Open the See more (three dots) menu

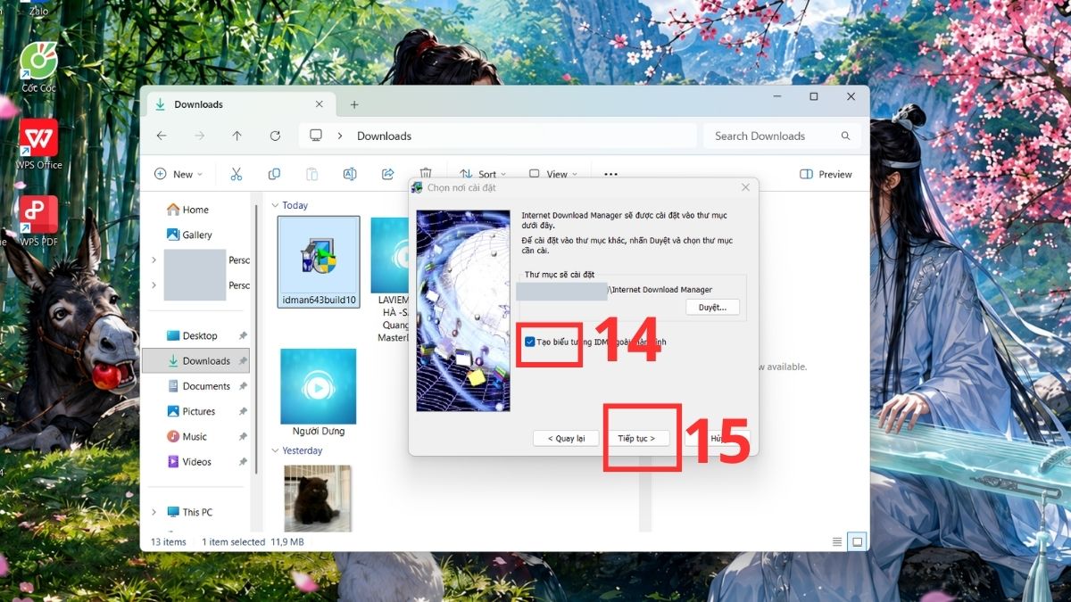tap(610, 174)
